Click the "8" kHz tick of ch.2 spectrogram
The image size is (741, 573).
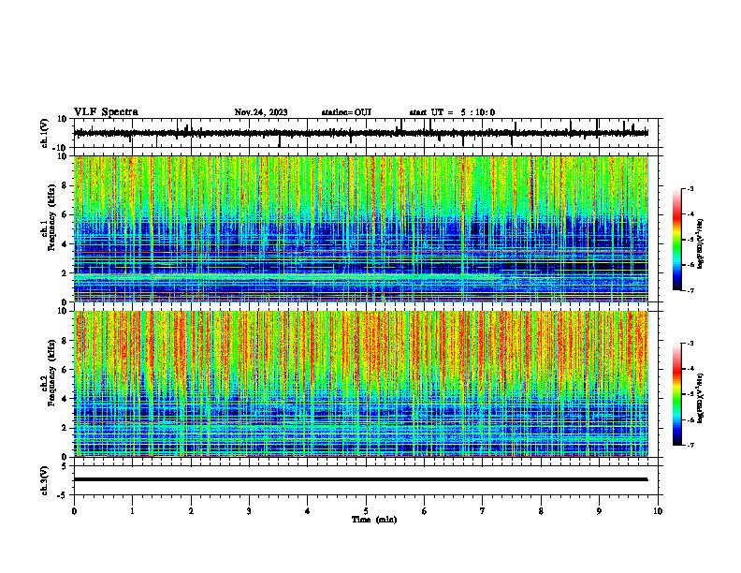pyautogui.click(x=65, y=341)
